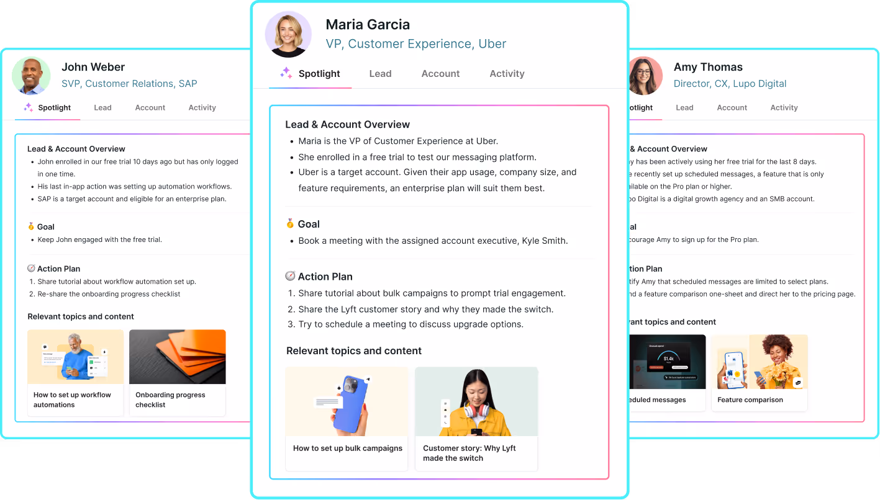Click the medal icon beside John's Goal heading
Image resolution: width=880 pixels, height=500 pixels.
pos(31,226)
